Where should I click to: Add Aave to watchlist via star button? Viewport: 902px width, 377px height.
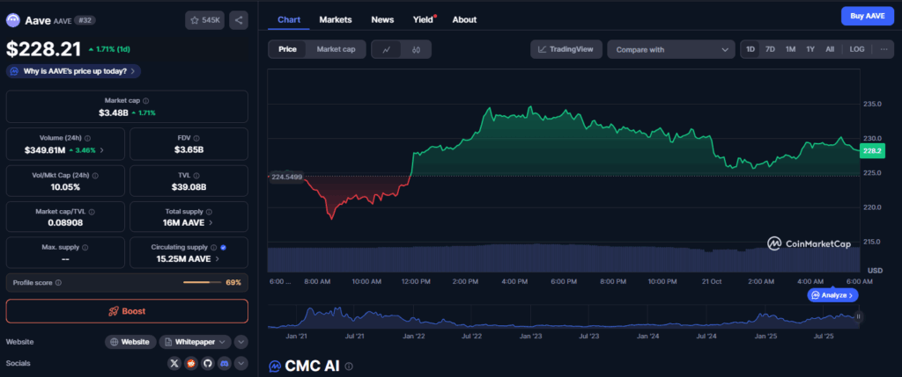coord(204,20)
